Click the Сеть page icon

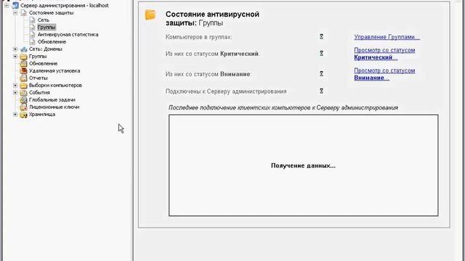click(32, 20)
